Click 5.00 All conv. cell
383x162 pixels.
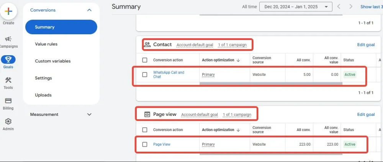pyautogui.click(x=307, y=74)
